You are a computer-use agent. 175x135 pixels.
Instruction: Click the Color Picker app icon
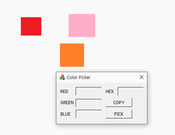(x=62, y=77)
